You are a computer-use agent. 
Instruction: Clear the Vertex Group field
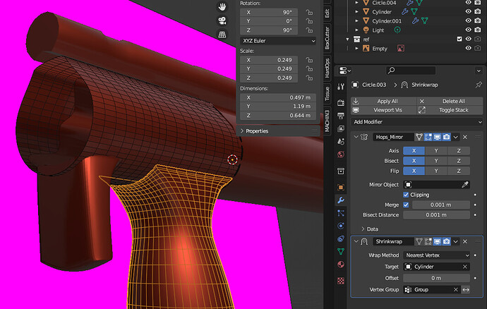pyautogui.click(x=456, y=289)
